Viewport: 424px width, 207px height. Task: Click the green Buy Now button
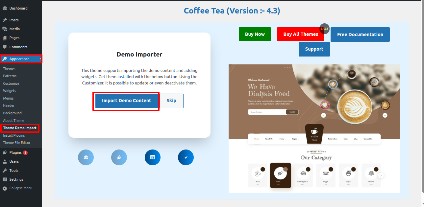pyautogui.click(x=255, y=34)
